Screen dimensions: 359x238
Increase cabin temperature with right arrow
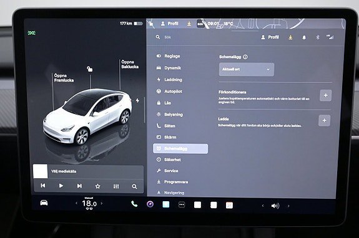(102, 203)
